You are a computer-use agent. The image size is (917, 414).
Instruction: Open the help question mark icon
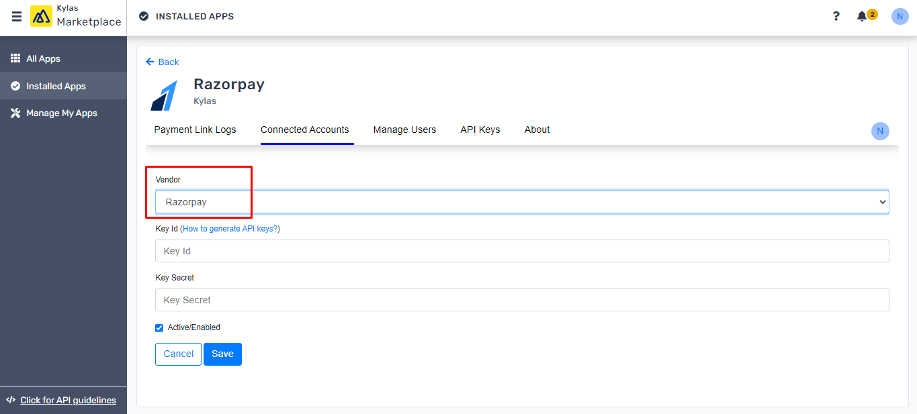836,16
